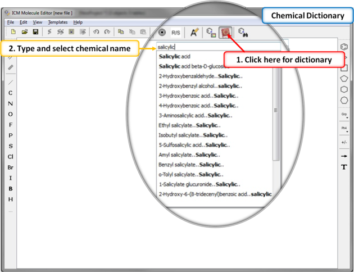The height and width of the screenshot is (272, 354).
Task: Select the hexagon ring tool
Action: click(344, 89)
